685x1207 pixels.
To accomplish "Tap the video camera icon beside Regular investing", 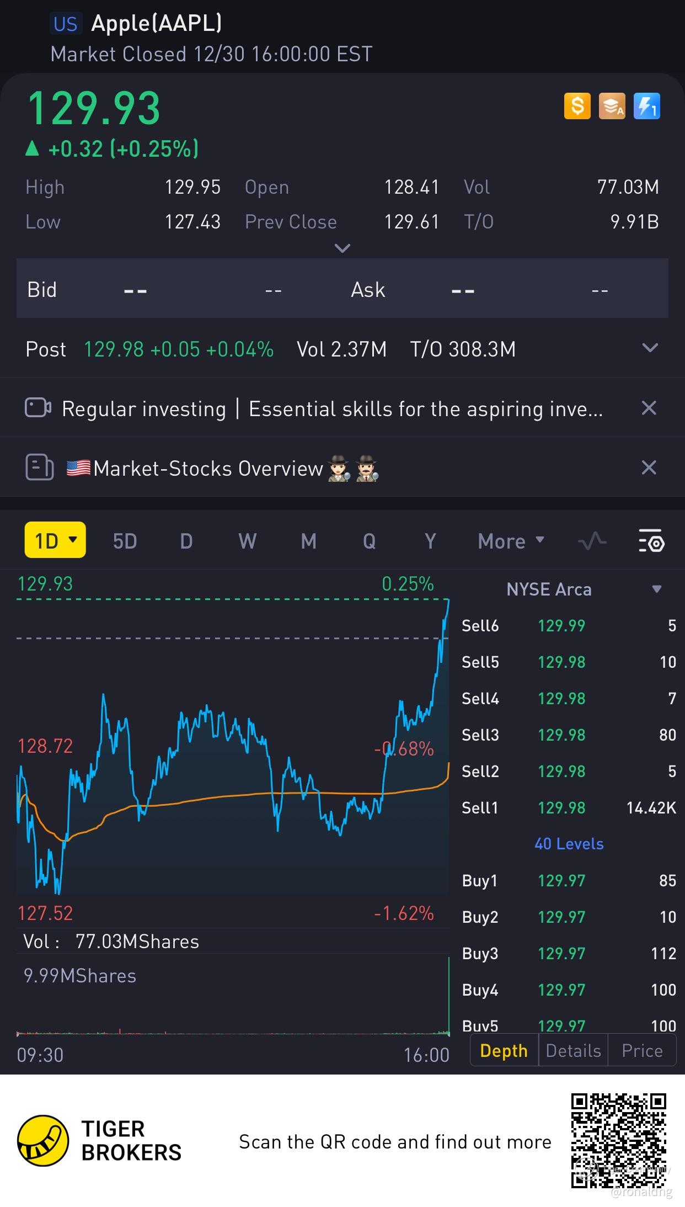I will [x=38, y=408].
